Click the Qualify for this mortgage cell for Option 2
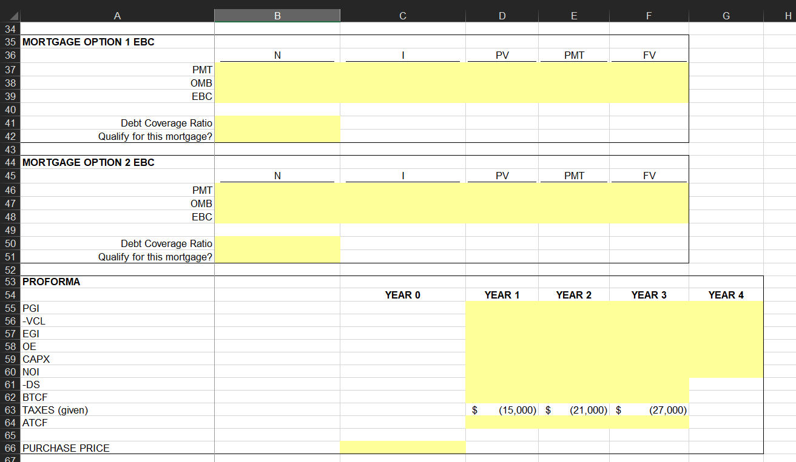The height and width of the screenshot is (462, 796). [277, 257]
